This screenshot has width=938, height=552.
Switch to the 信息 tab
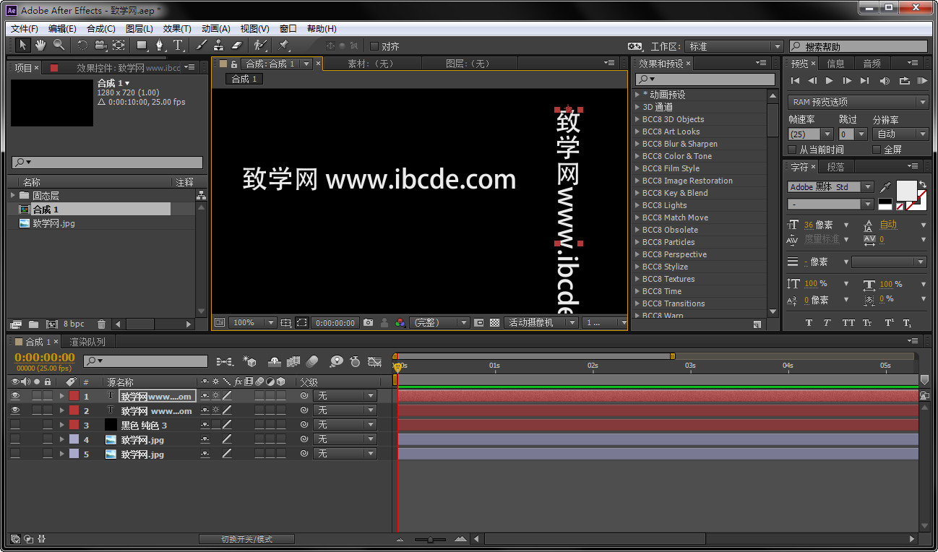tap(835, 64)
